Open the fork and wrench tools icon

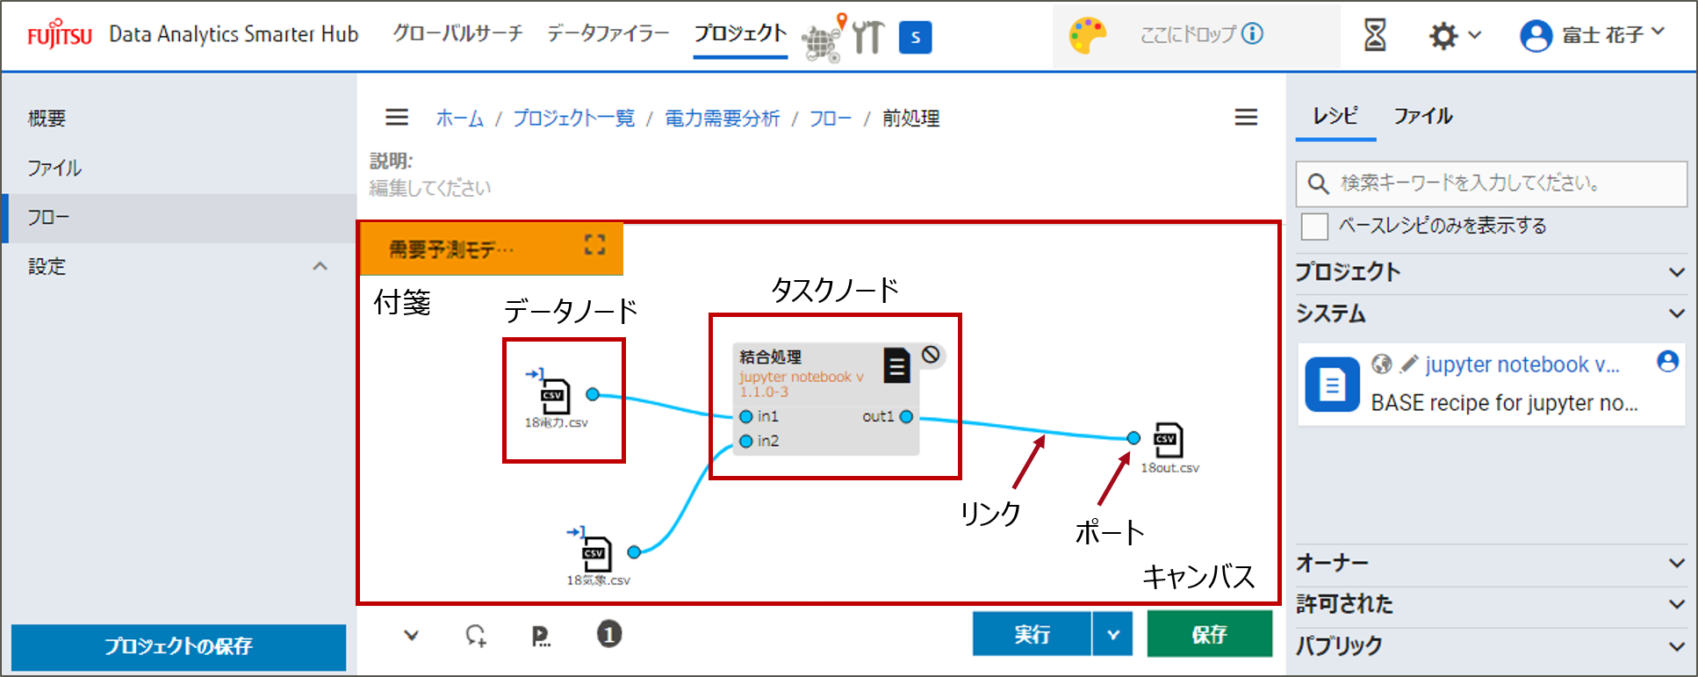click(x=868, y=37)
